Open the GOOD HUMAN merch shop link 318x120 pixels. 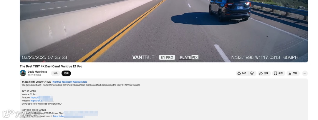click(x=69, y=116)
